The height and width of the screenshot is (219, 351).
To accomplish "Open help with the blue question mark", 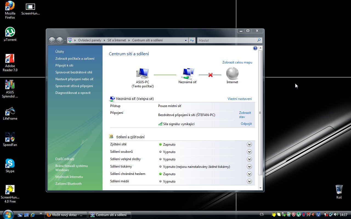I will tap(255, 48).
